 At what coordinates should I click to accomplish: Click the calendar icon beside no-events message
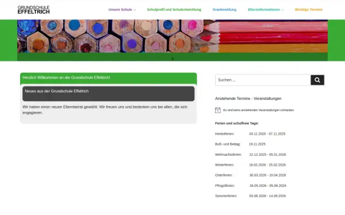coord(217,110)
